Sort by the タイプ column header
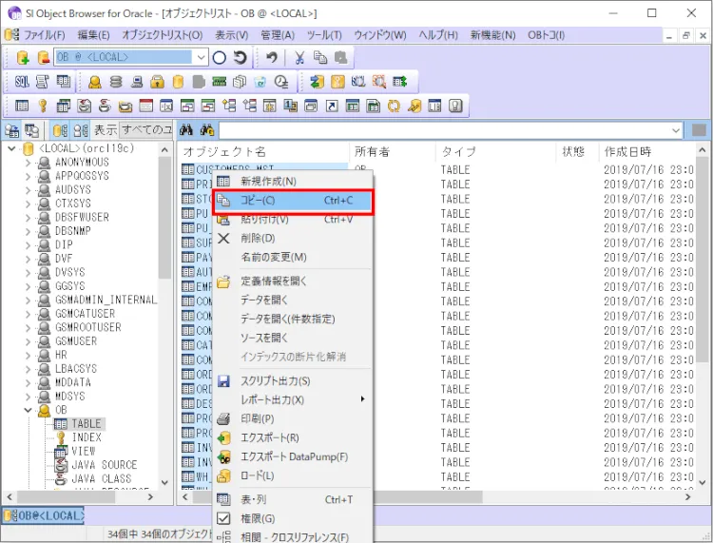The height and width of the screenshot is (543, 713). pos(496,152)
